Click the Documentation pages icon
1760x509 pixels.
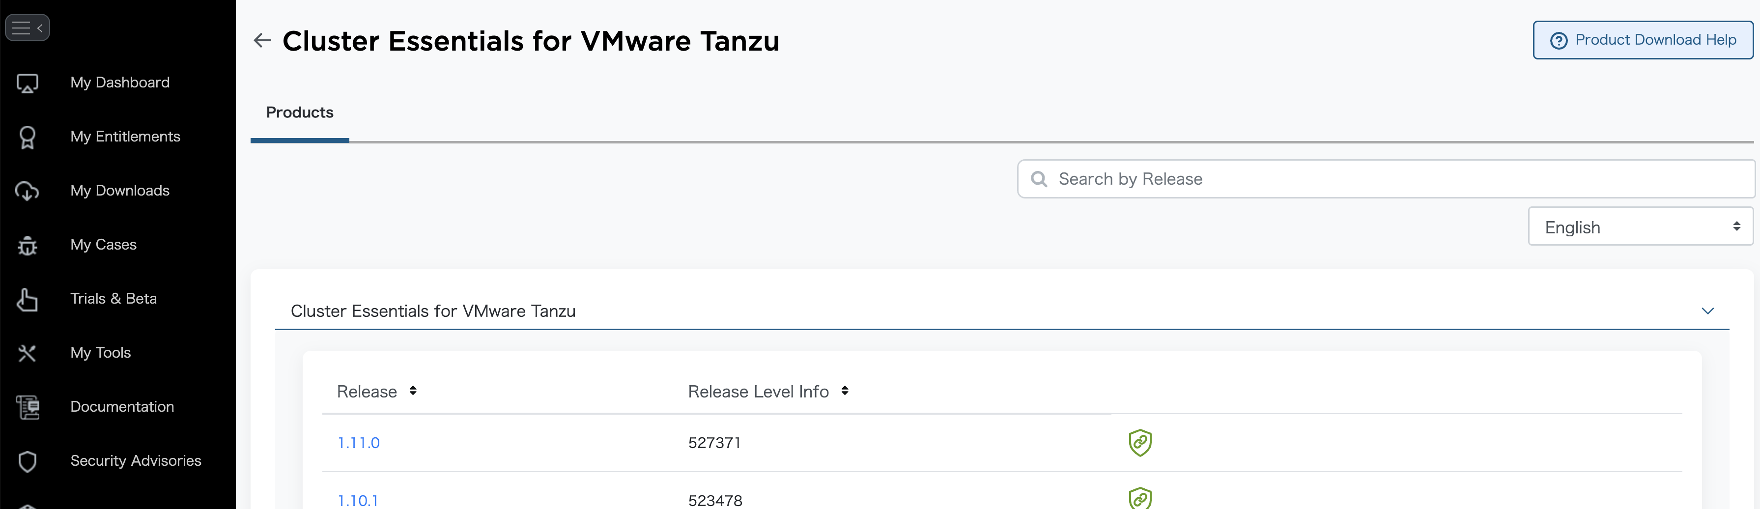[28, 407]
